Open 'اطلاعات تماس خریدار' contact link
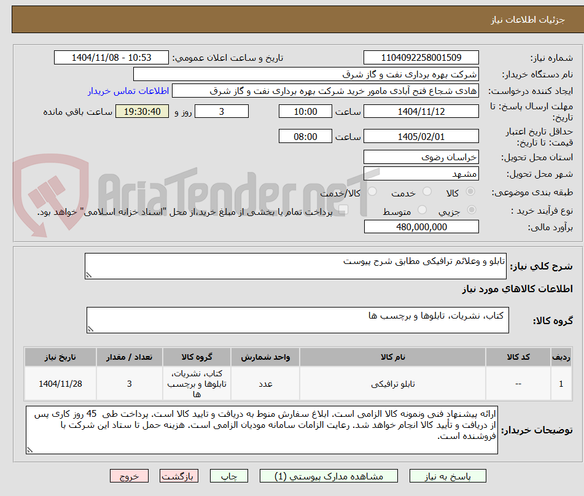 pos(128,91)
